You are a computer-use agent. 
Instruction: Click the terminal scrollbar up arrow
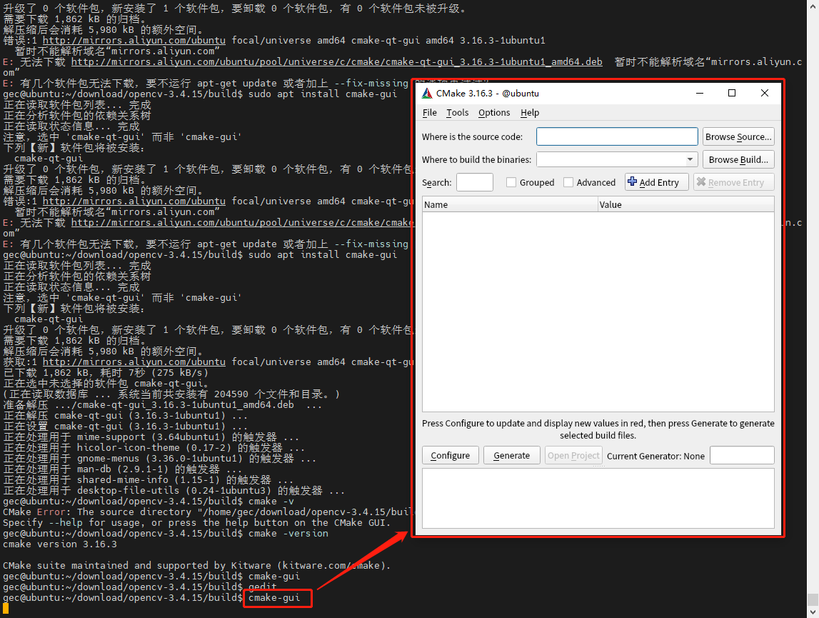813,5
